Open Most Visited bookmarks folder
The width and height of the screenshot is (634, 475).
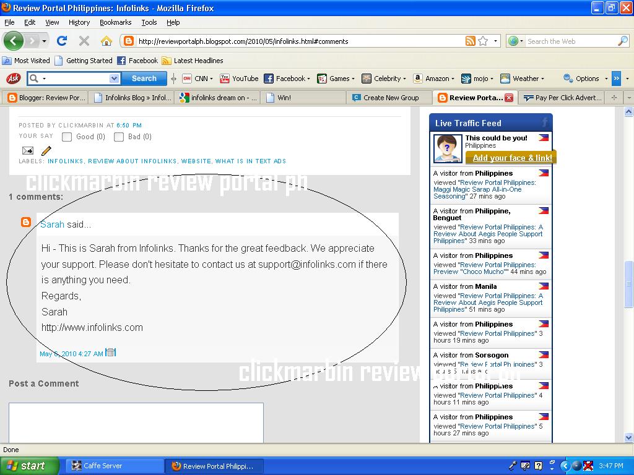coord(26,61)
